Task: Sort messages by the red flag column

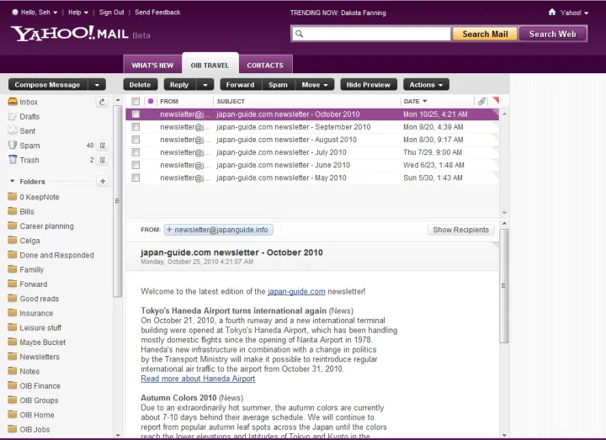Action: pyautogui.click(x=495, y=101)
